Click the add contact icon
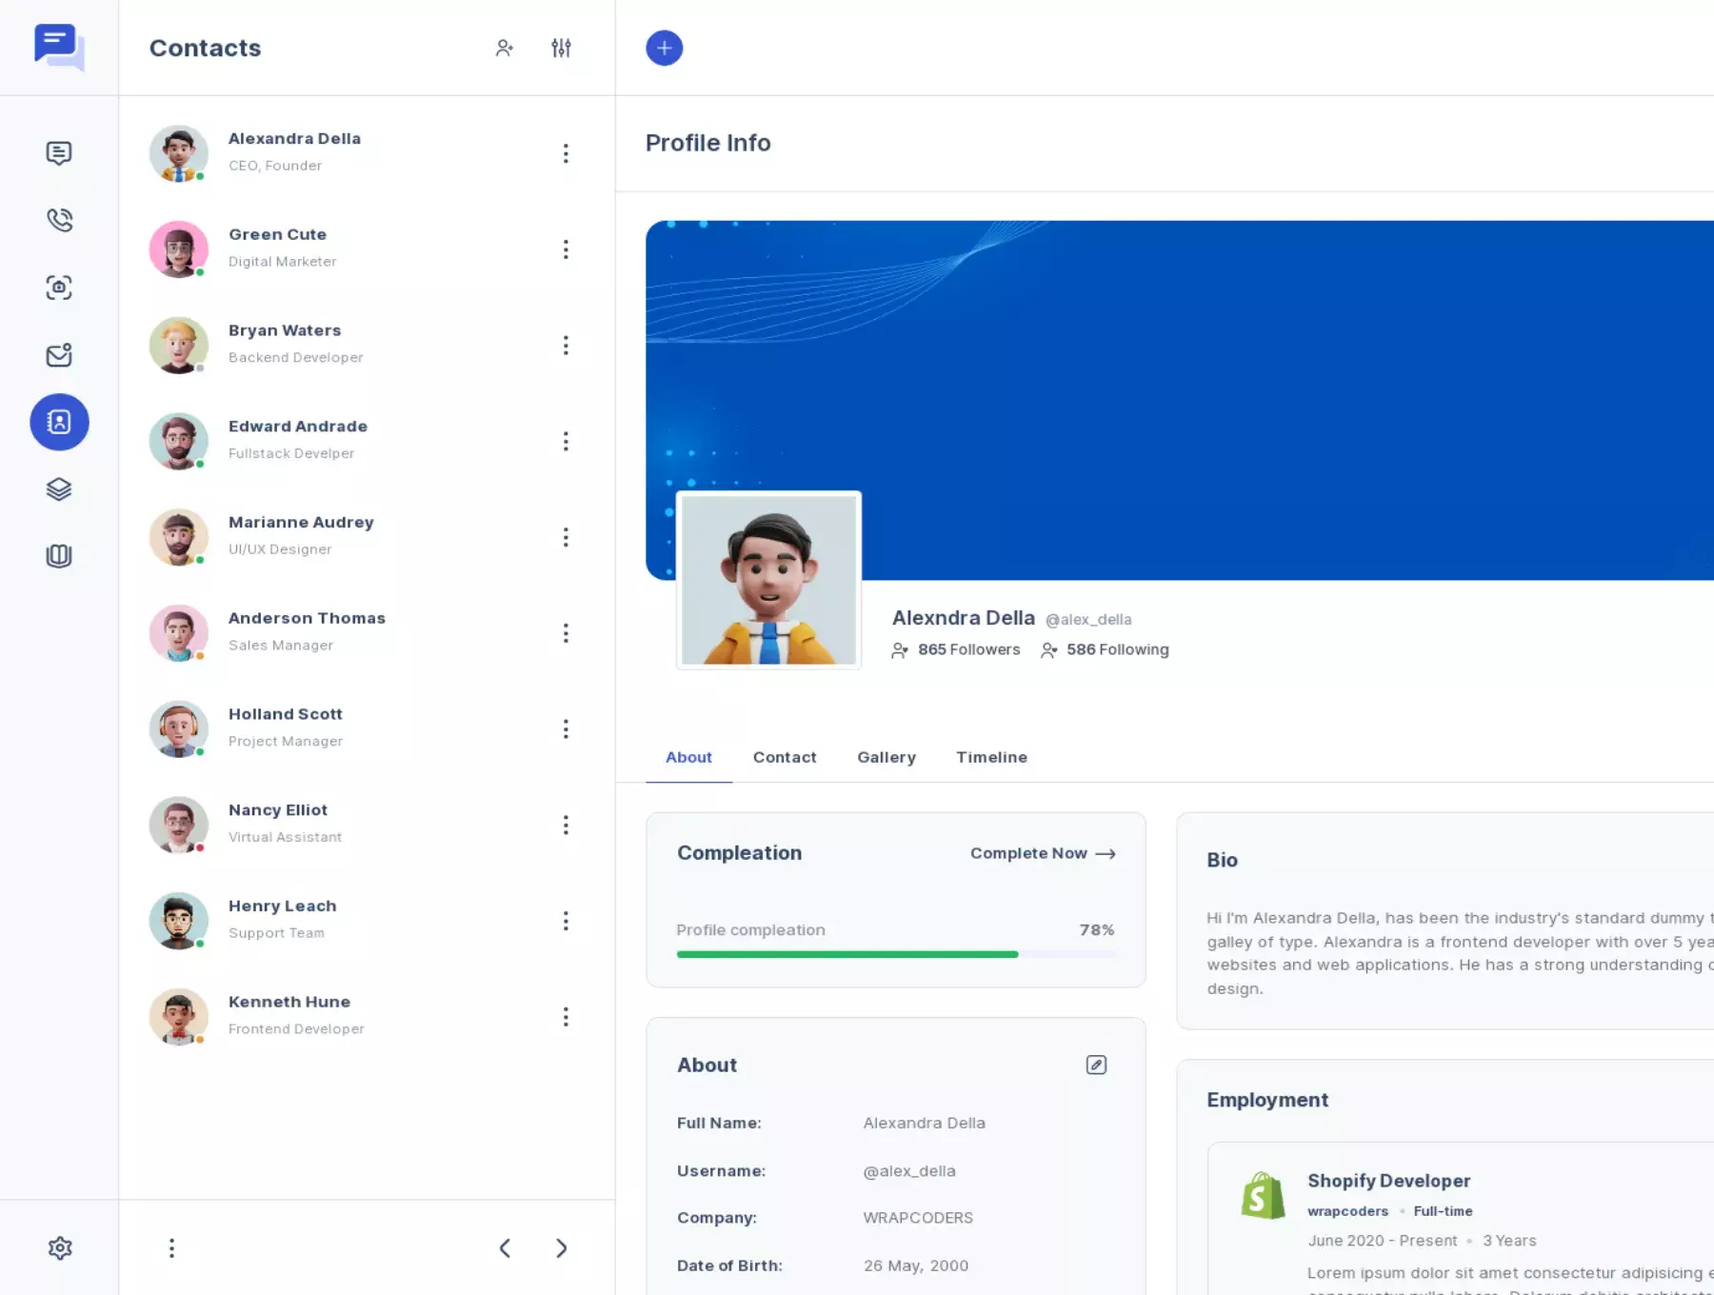This screenshot has width=1714, height=1295. pos(505,48)
